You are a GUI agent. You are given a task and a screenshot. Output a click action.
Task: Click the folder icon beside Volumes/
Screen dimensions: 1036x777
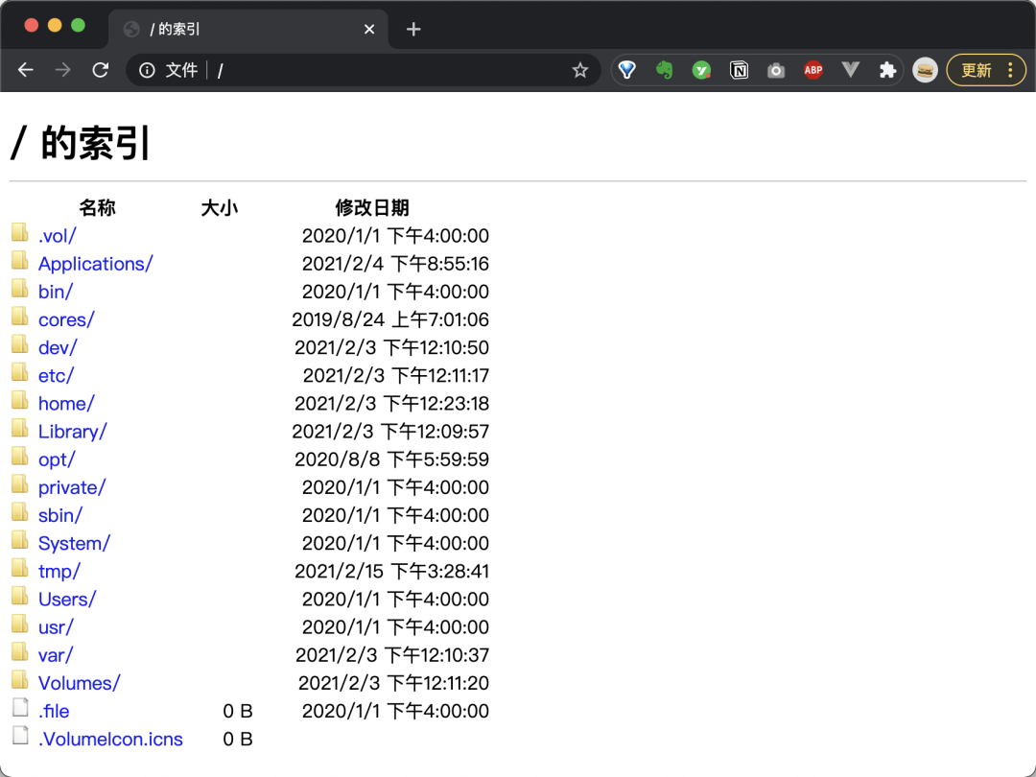pyautogui.click(x=20, y=680)
